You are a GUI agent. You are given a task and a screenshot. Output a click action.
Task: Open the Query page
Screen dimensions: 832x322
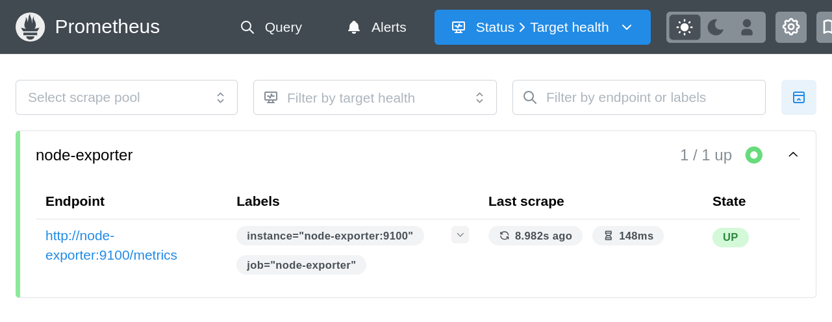271,27
